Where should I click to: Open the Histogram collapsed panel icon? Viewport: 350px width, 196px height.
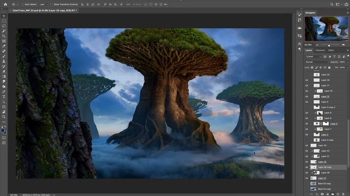(300, 28)
